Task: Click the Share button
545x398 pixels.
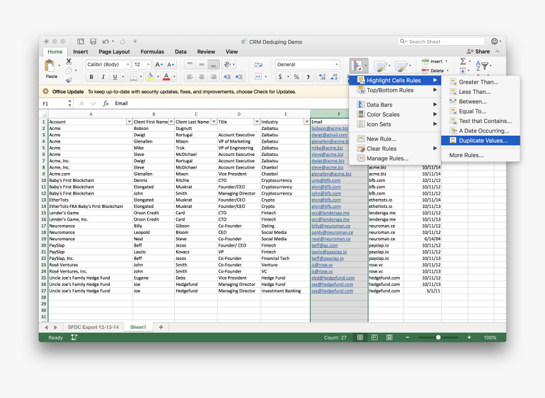Action: click(478, 51)
